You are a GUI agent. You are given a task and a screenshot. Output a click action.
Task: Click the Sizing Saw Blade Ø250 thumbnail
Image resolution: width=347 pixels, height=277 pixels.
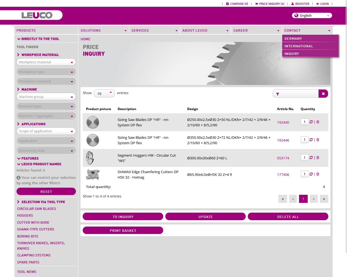93,122
